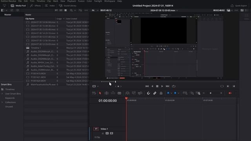
Task: Open viewer three-dot options menu
Action: (236, 10)
